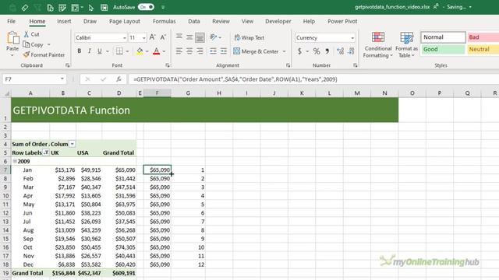The height and width of the screenshot is (280, 499).
Task: Increase font size with larger A
Action: click(x=153, y=37)
